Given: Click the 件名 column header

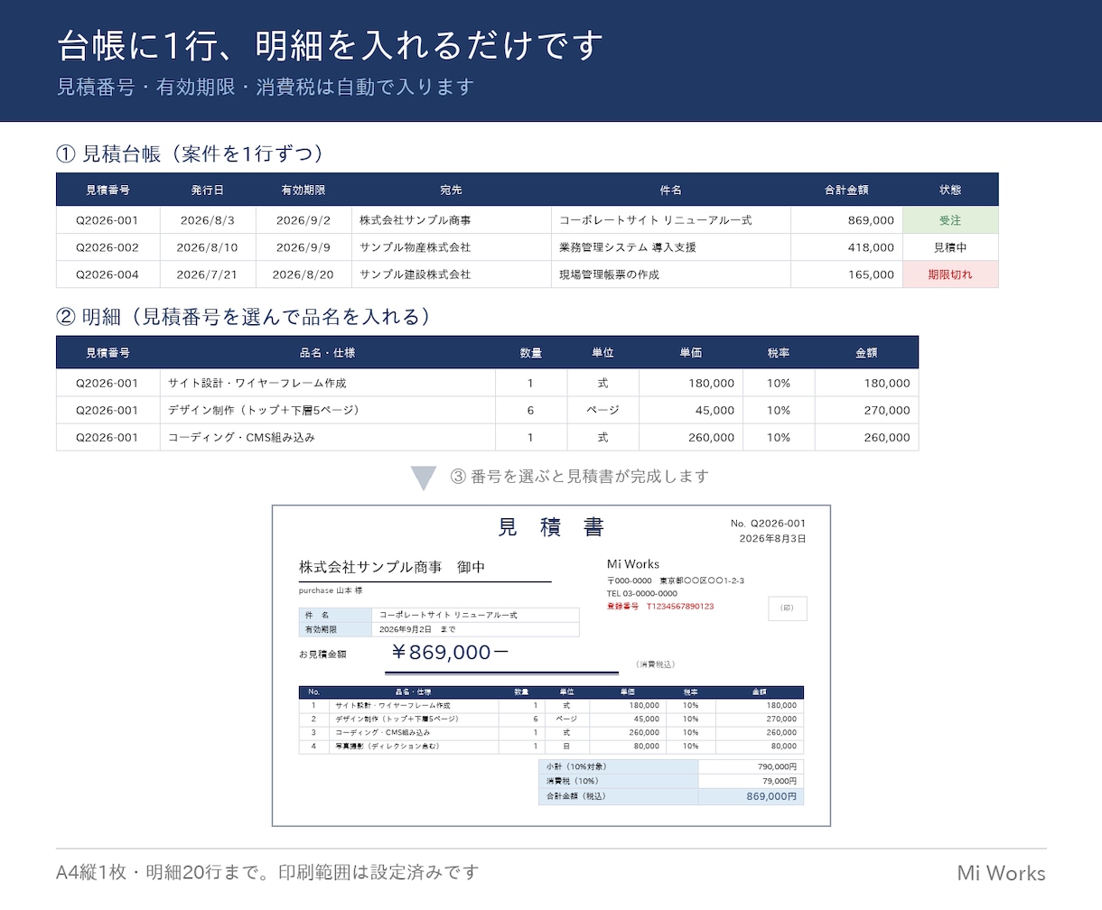Looking at the screenshot, I should click(x=671, y=190).
